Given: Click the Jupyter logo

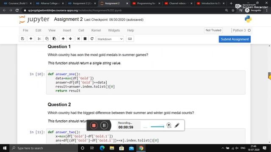Looking at the screenshot, I should (x=34, y=19).
